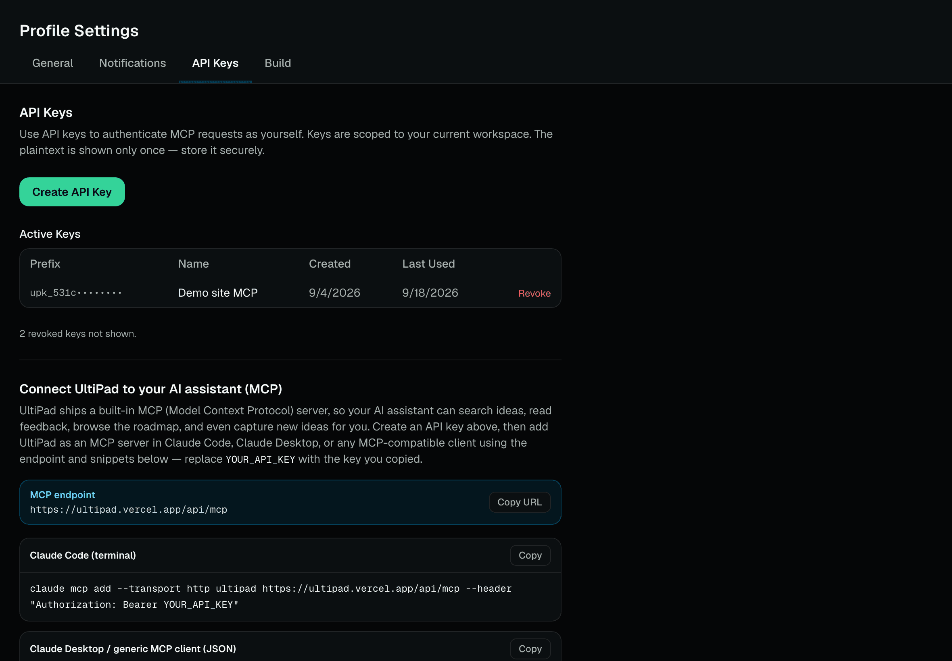Click the created date 9/4/2026
The width and height of the screenshot is (952, 661).
click(334, 293)
